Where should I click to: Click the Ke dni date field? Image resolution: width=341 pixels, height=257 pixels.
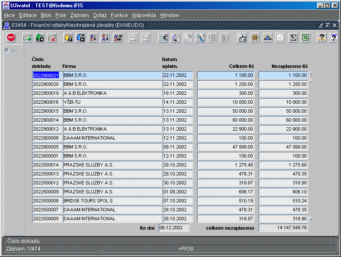tap(174, 228)
